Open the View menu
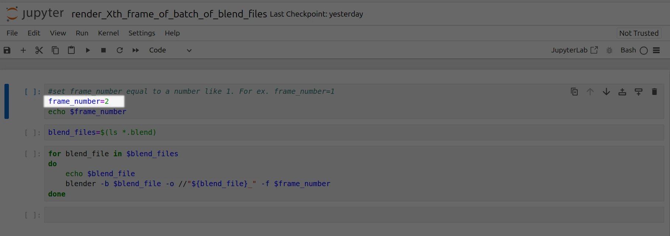Viewport: 670px width, 236px height. (x=58, y=33)
